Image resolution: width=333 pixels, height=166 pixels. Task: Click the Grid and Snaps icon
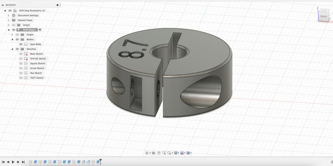pyautogui.click(x=182, y=153)
